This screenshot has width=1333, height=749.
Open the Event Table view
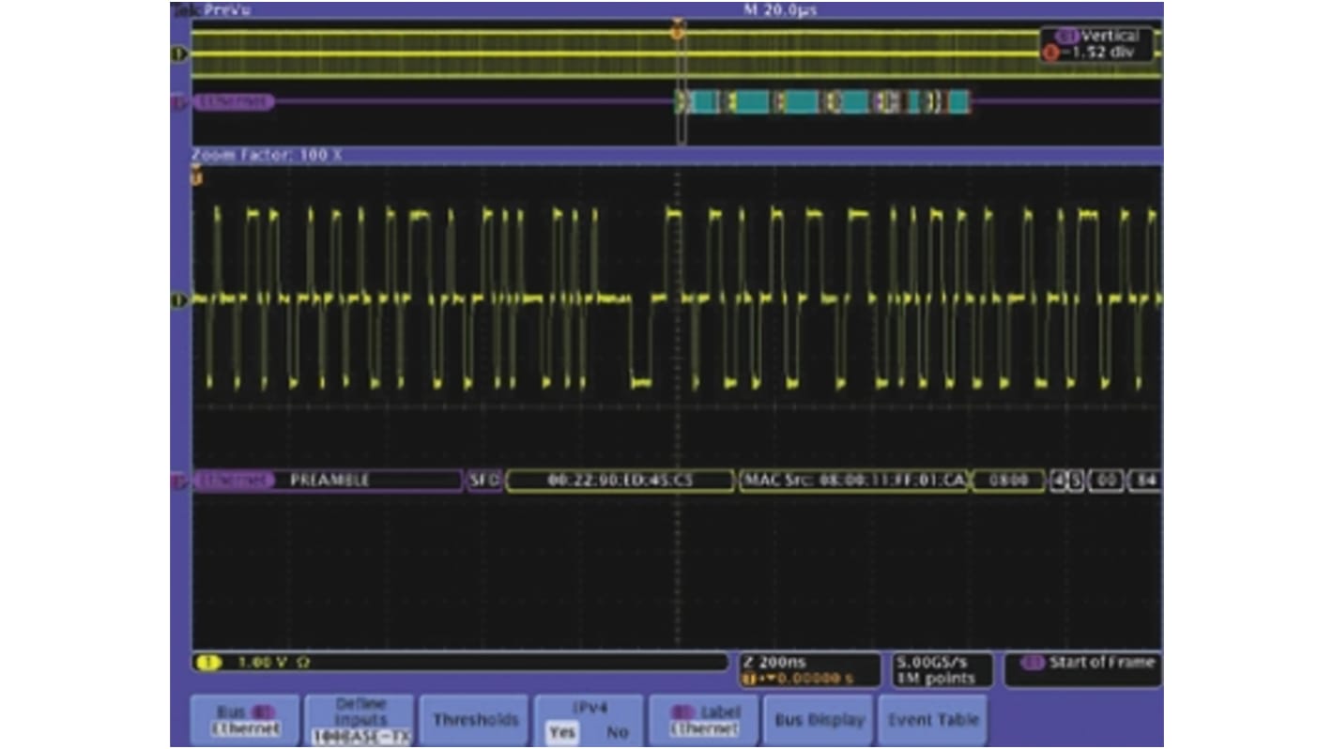(932, 719)
